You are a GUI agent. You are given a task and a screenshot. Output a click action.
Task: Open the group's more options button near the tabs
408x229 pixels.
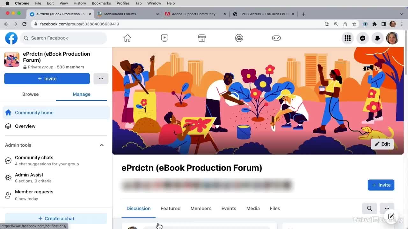(x=387, y=209)
